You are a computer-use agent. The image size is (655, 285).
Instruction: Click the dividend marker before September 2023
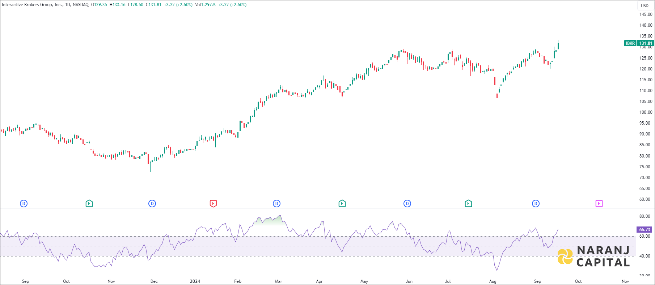[x=24, y=204]
